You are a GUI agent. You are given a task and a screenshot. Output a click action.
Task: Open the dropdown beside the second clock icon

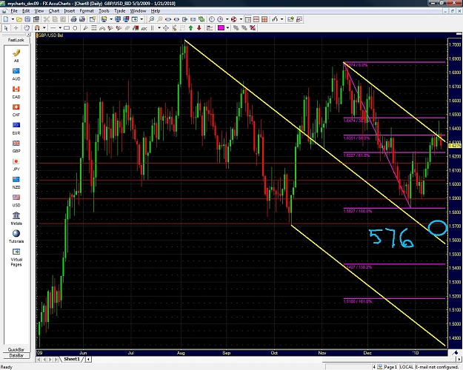(x=227, y=19)
